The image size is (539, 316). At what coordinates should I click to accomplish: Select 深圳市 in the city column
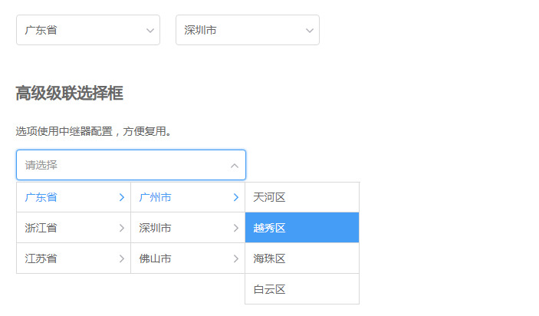[188, 228]
